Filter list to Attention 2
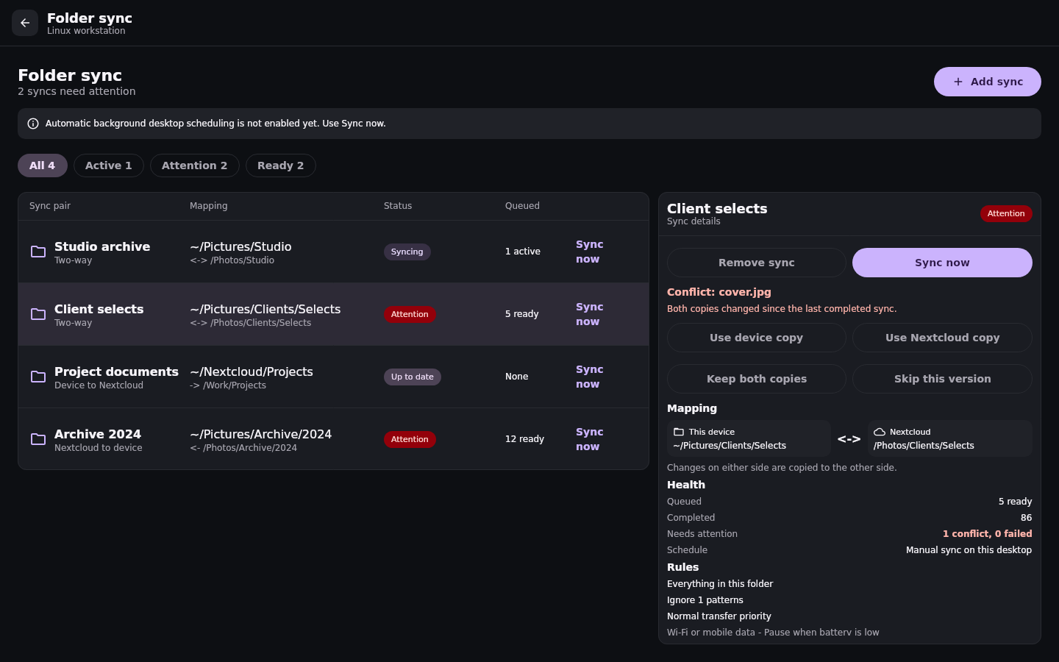 (195, 165)
